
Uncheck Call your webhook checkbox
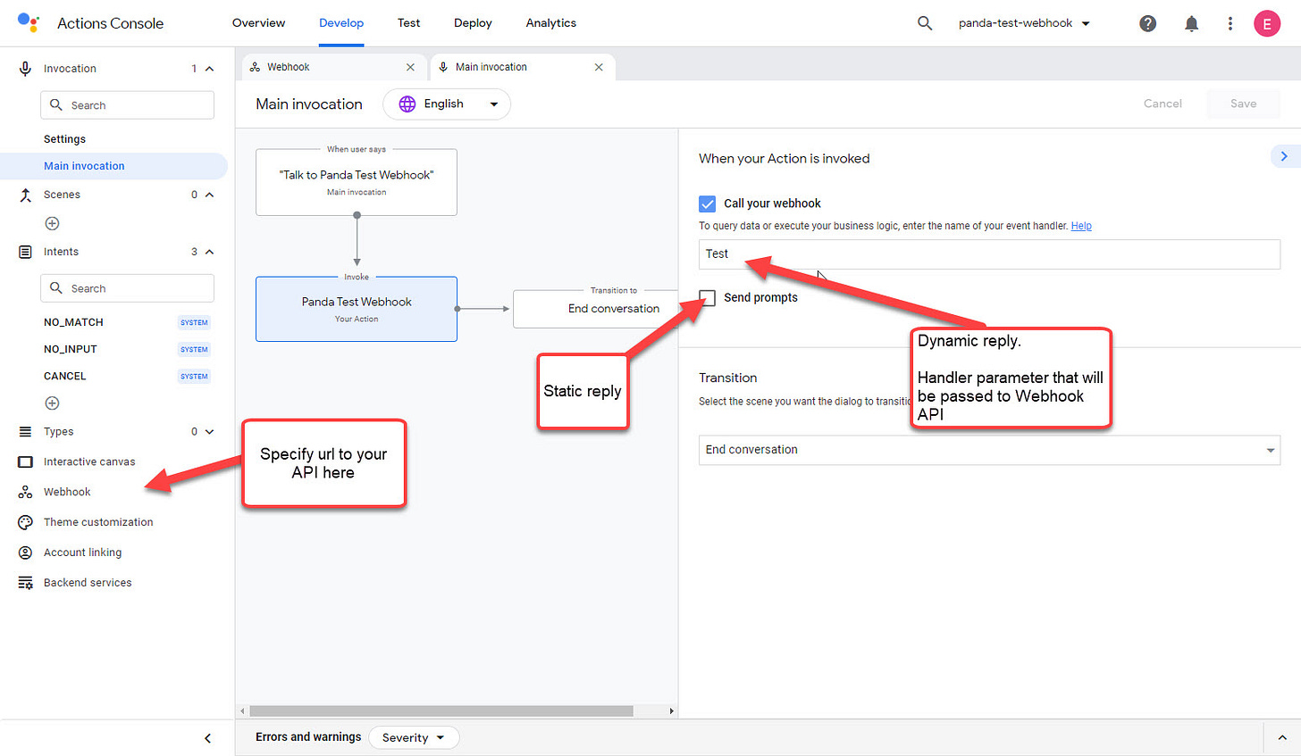coord(708,204)
